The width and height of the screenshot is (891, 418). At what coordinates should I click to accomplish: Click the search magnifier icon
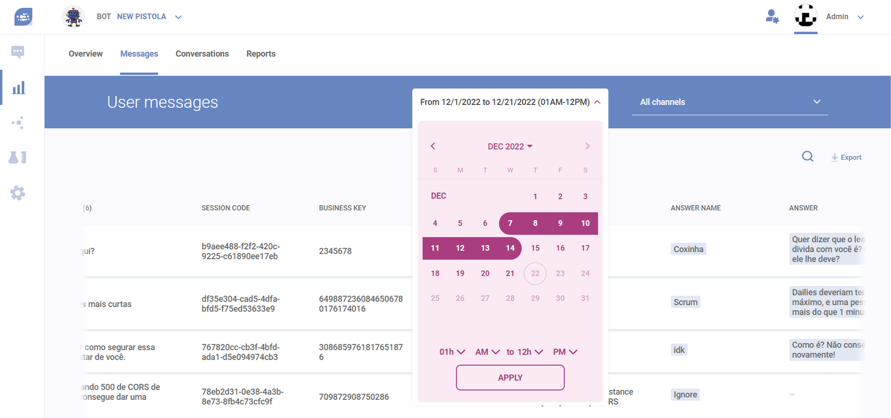(x=807, y=157)
